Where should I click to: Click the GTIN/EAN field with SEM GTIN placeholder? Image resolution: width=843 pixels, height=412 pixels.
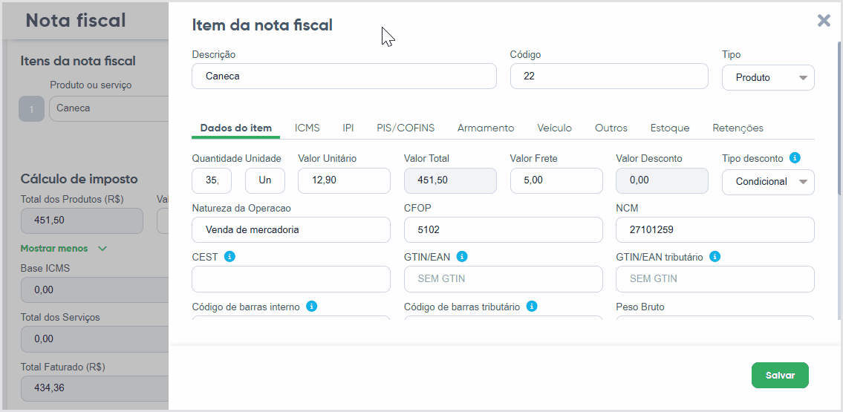(504, 279)
